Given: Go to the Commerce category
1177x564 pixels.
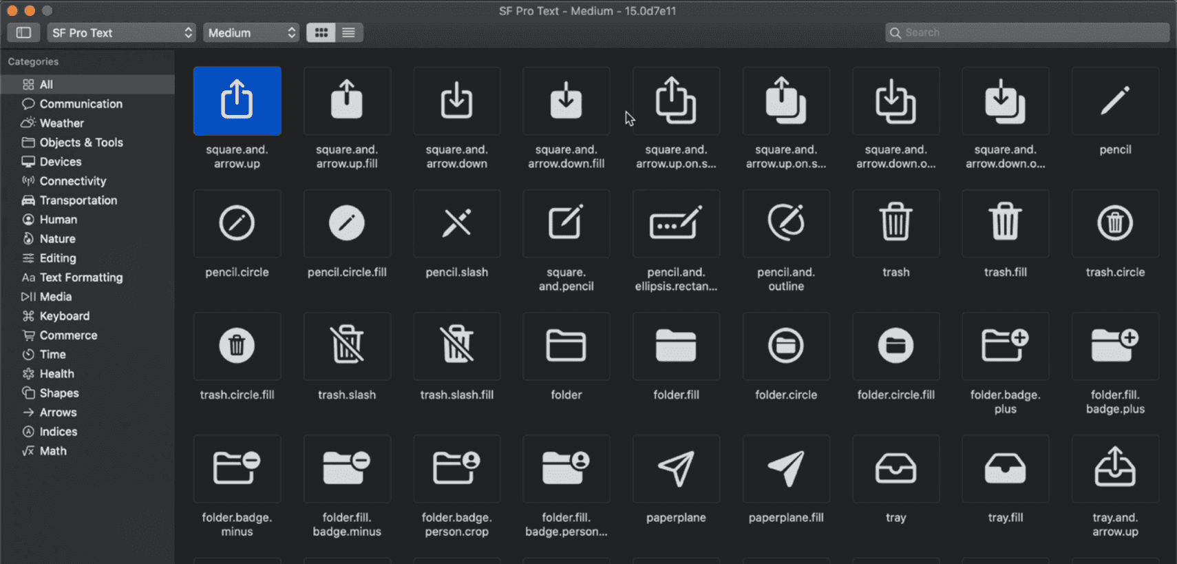Looking at the screenshot, I should click(68, 335).
